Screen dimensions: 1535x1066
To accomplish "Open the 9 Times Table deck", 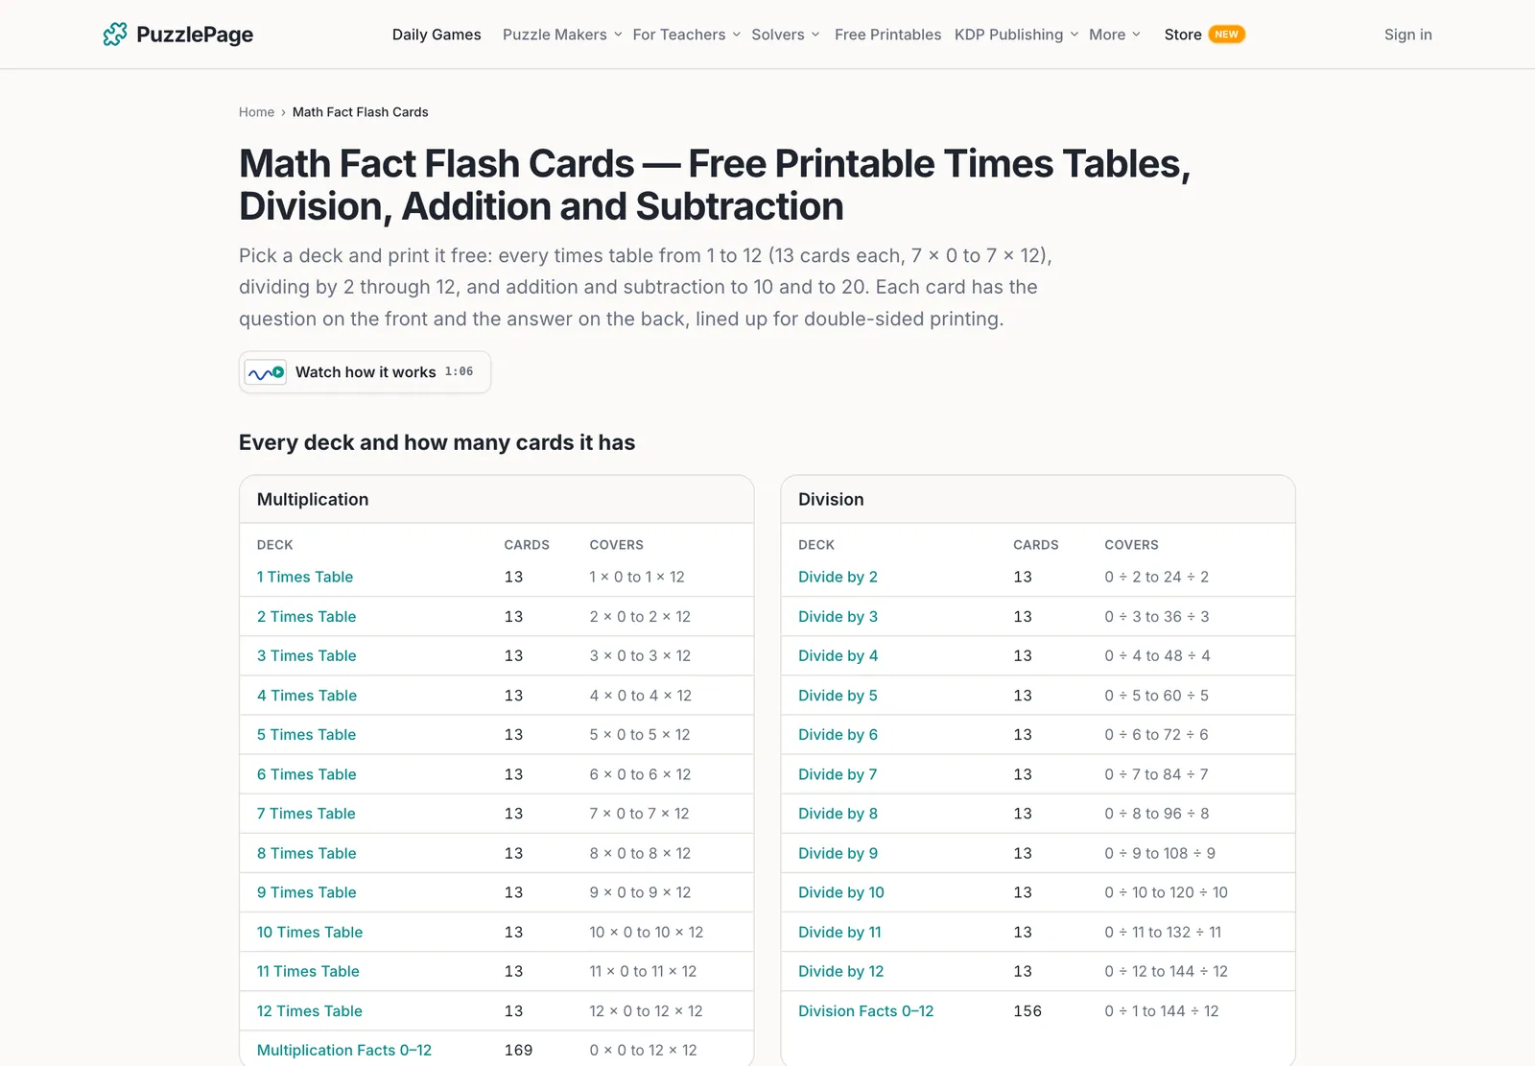I will pyautogui.click(x=306, y=892).
